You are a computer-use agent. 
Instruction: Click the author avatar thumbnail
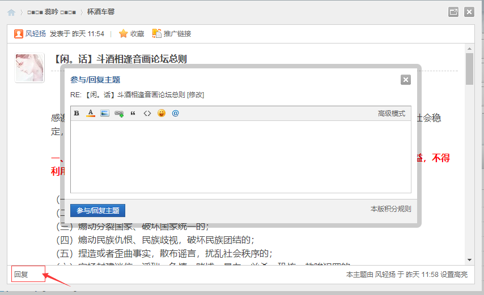[29, 68]
